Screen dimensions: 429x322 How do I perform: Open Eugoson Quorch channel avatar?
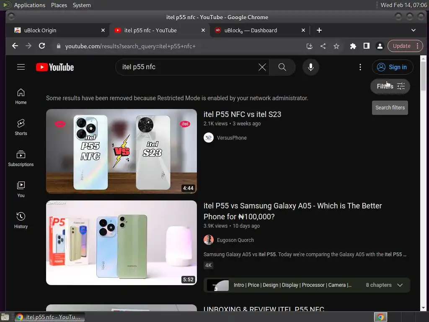pos(209,240)
